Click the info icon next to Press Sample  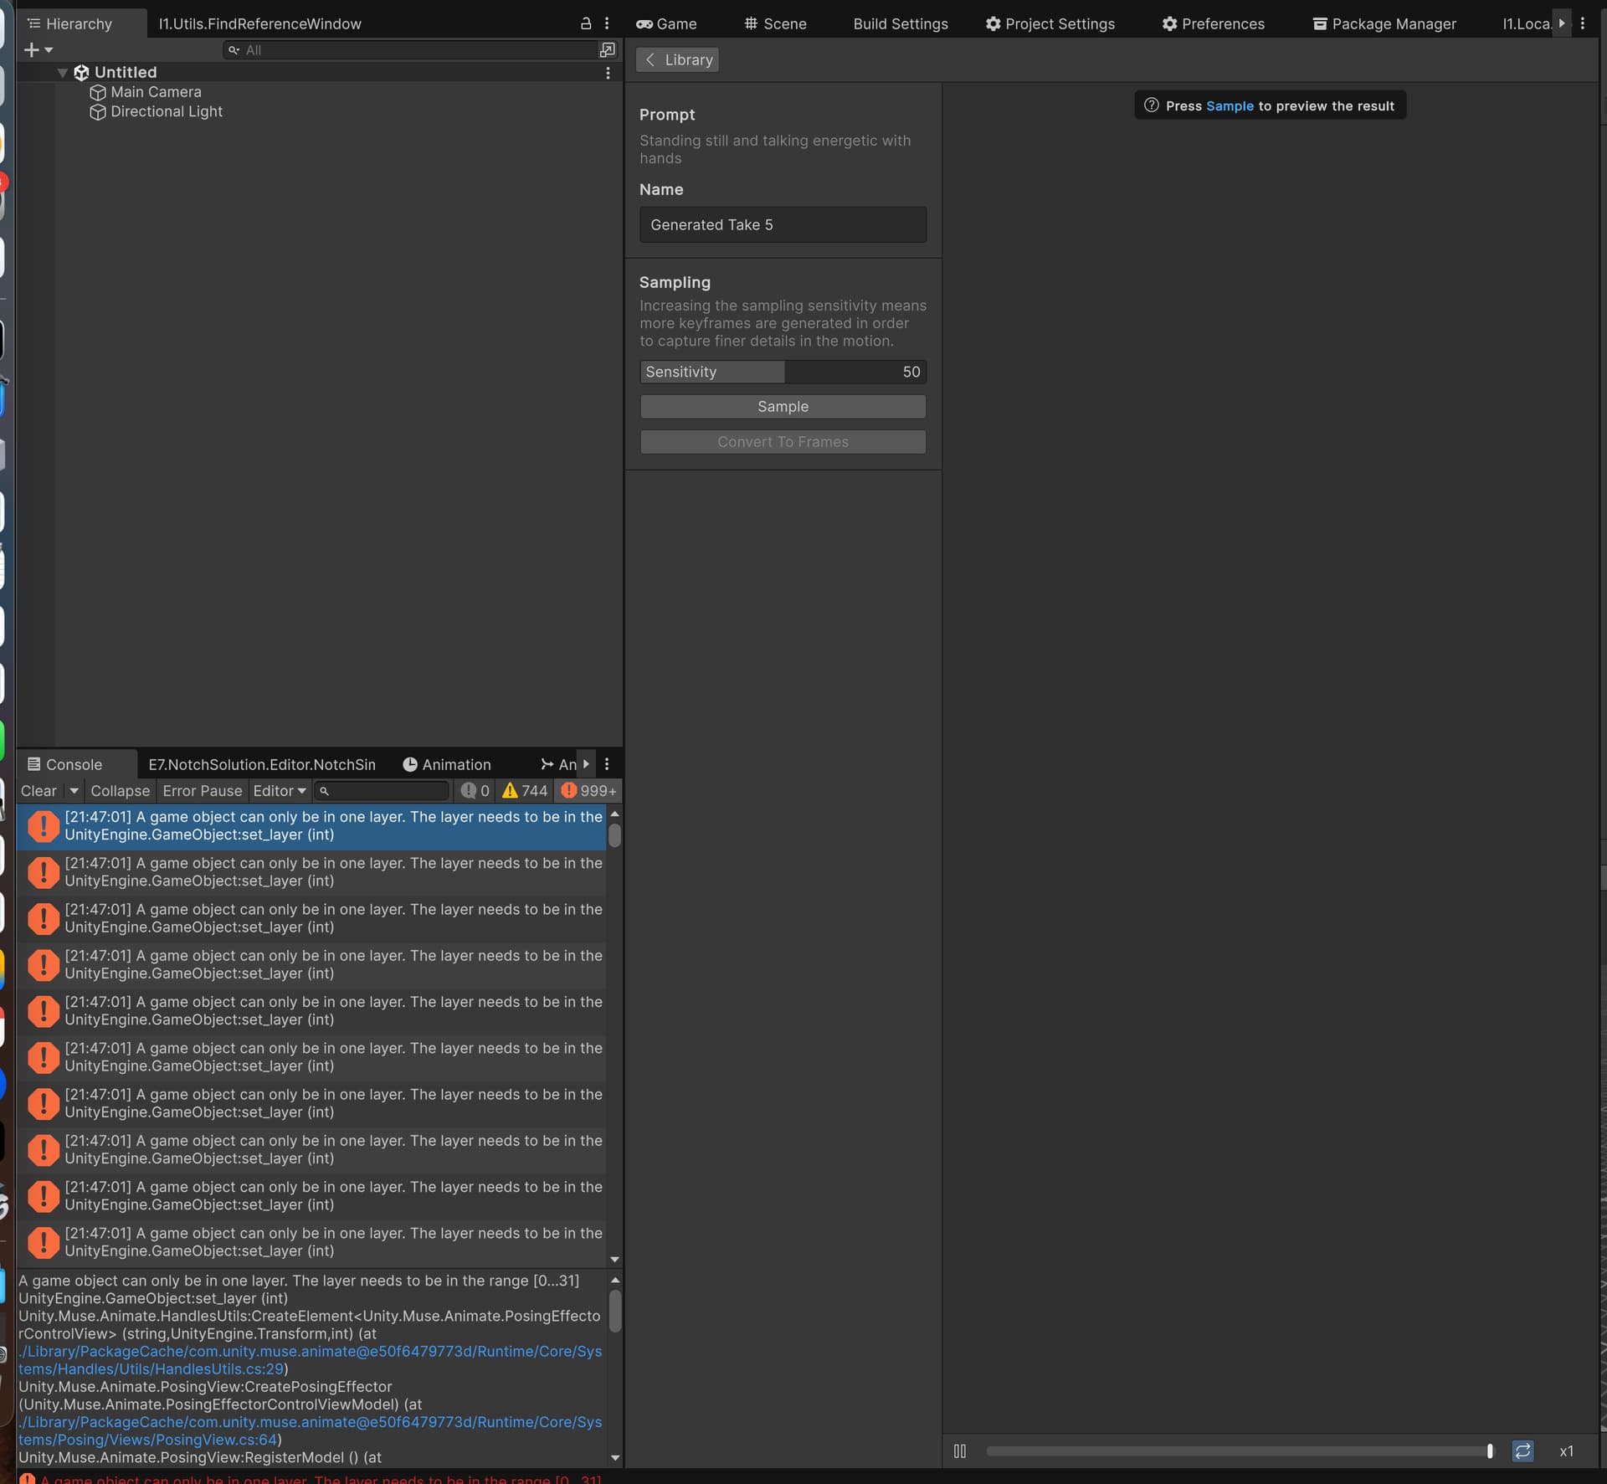pos(1151,105)
